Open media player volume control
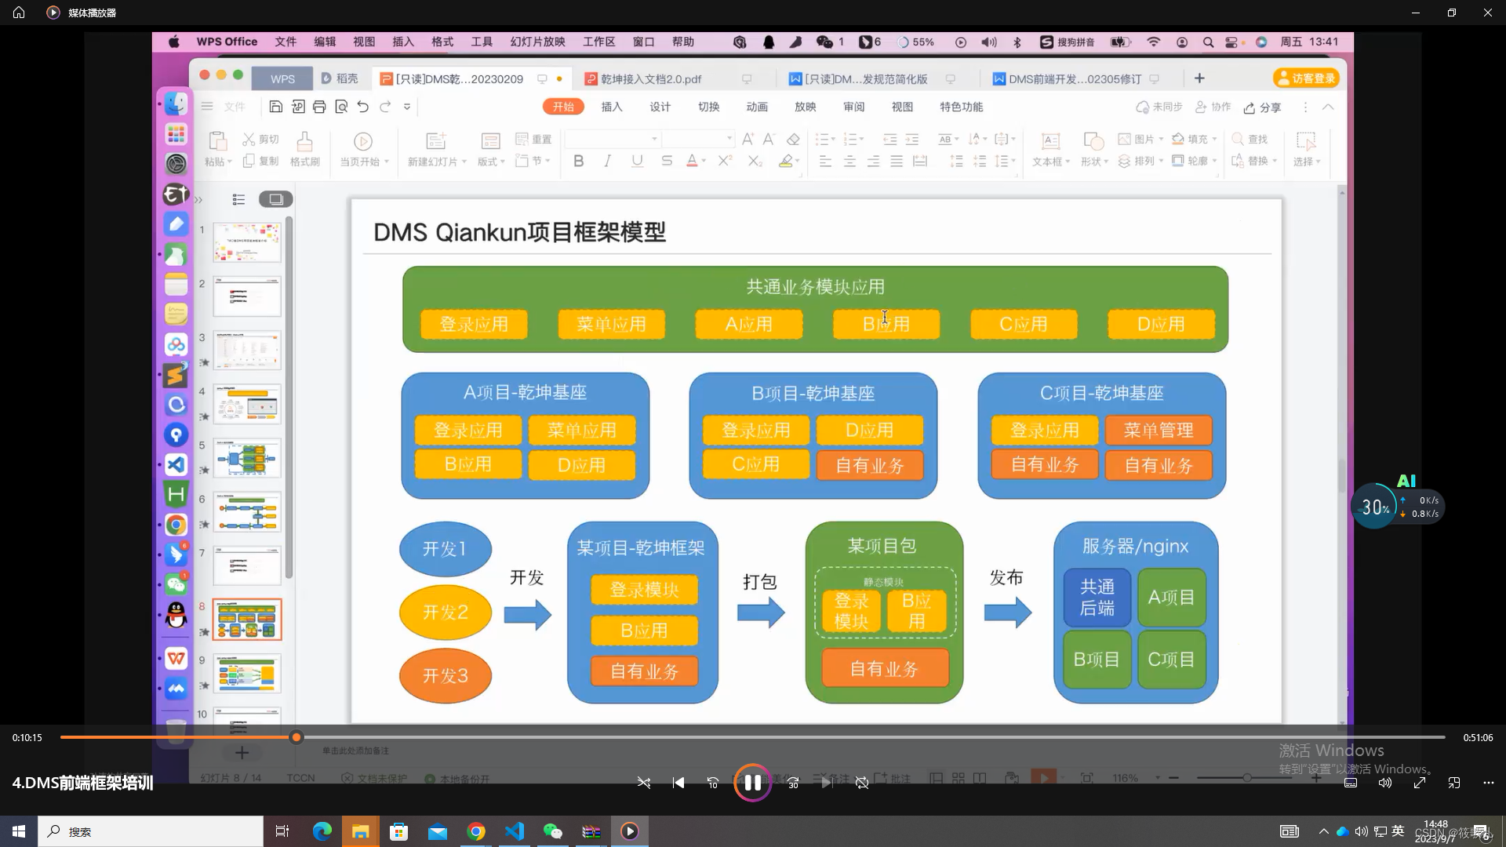The height and width of the screenshot is (847, 1506). (1385, 783)
